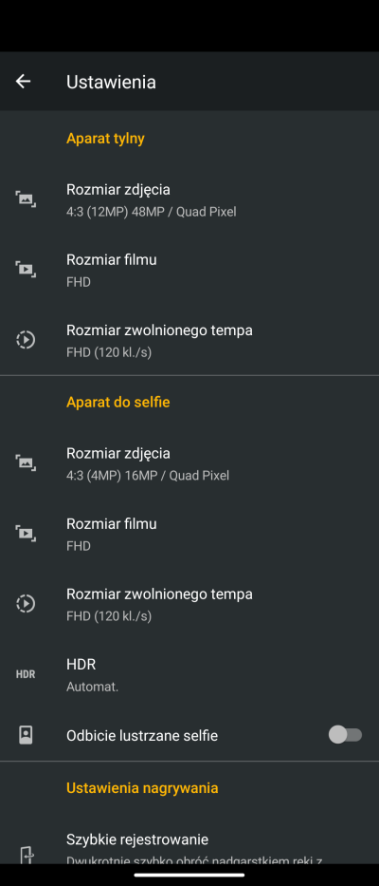This screenshot has height=886, width=379.
Task: Click the mirrored selfie portrait icon
Action: tap(26, 735)
